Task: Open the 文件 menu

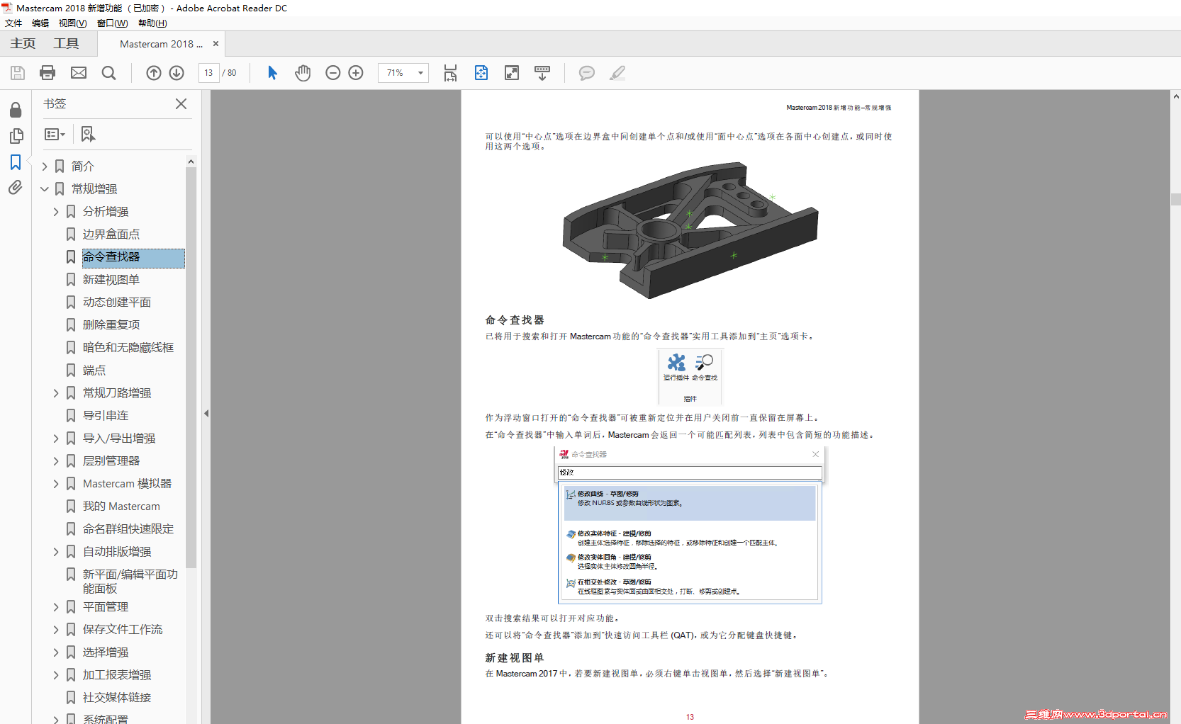Action: pos(13,23)
